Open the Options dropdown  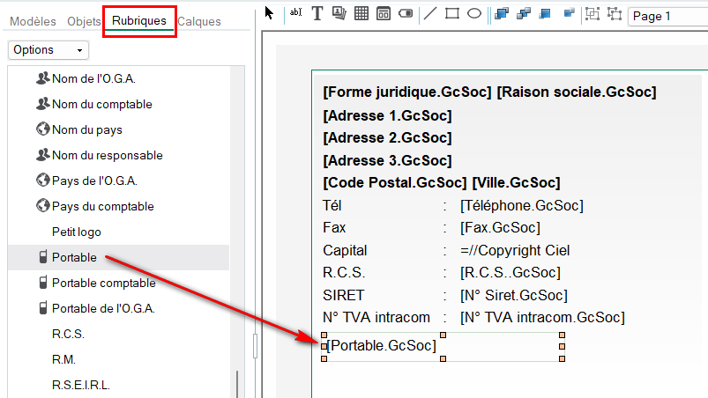click(48, 50)
